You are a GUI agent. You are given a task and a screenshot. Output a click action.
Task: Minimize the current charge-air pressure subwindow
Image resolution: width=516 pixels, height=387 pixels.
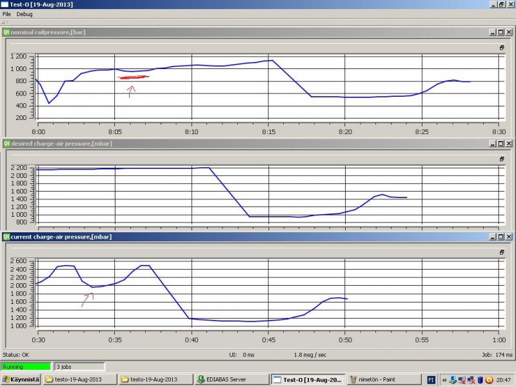492,237
